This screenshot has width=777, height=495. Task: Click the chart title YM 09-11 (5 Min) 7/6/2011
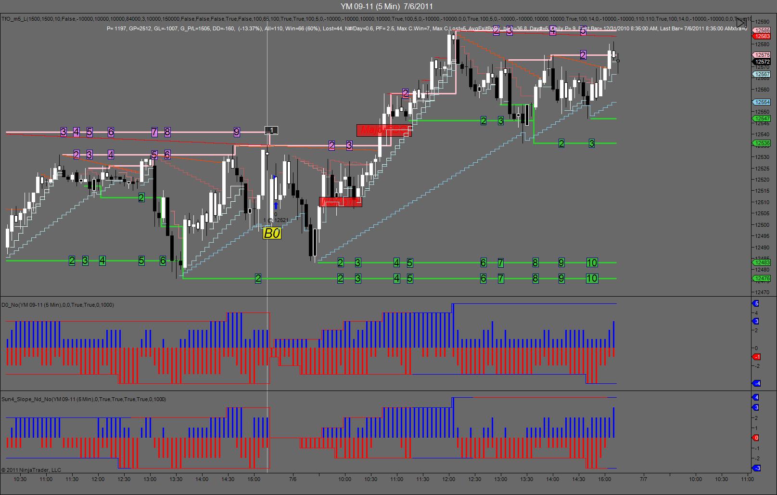tap(387, 6)
